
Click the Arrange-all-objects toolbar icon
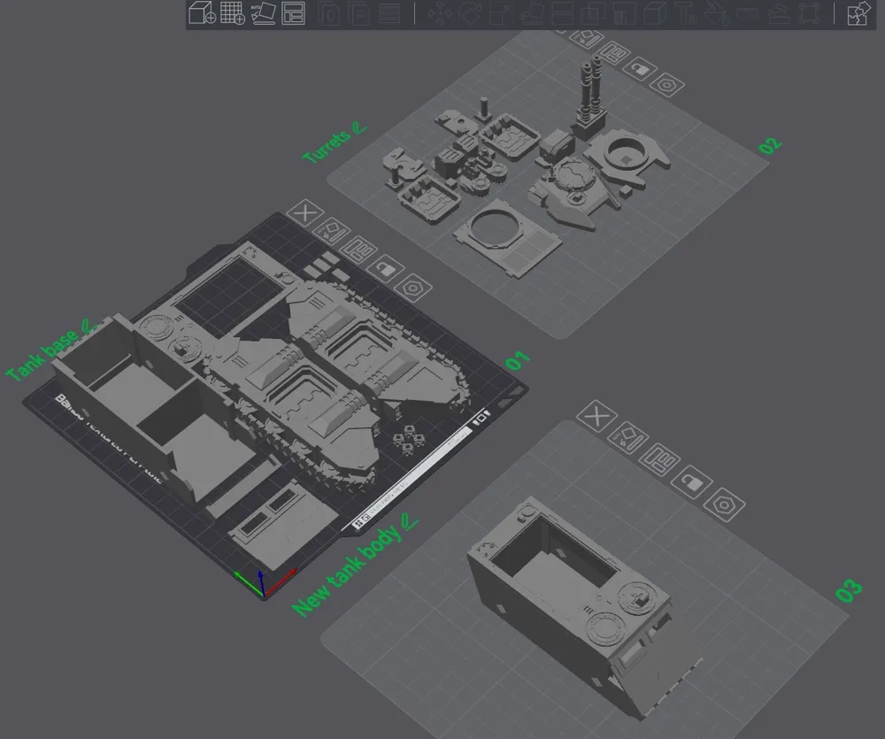(x=292, y=12)
